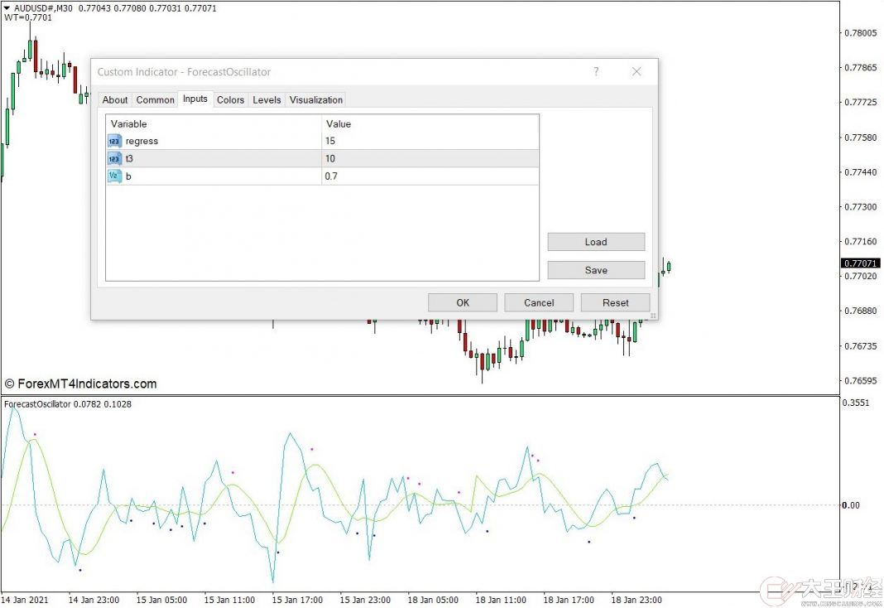This screenshot has width=884, height=608.
Task: Click the Variable column header
Action: [214, 124]
